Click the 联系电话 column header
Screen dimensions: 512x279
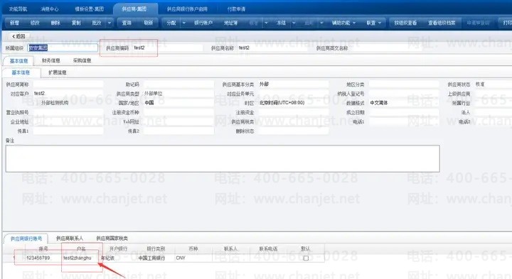[268, 248]
